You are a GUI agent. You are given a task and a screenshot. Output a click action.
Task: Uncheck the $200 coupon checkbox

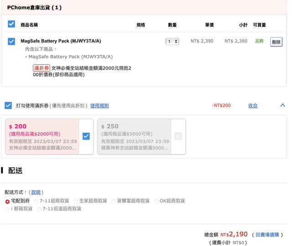[x=86, y=136]
